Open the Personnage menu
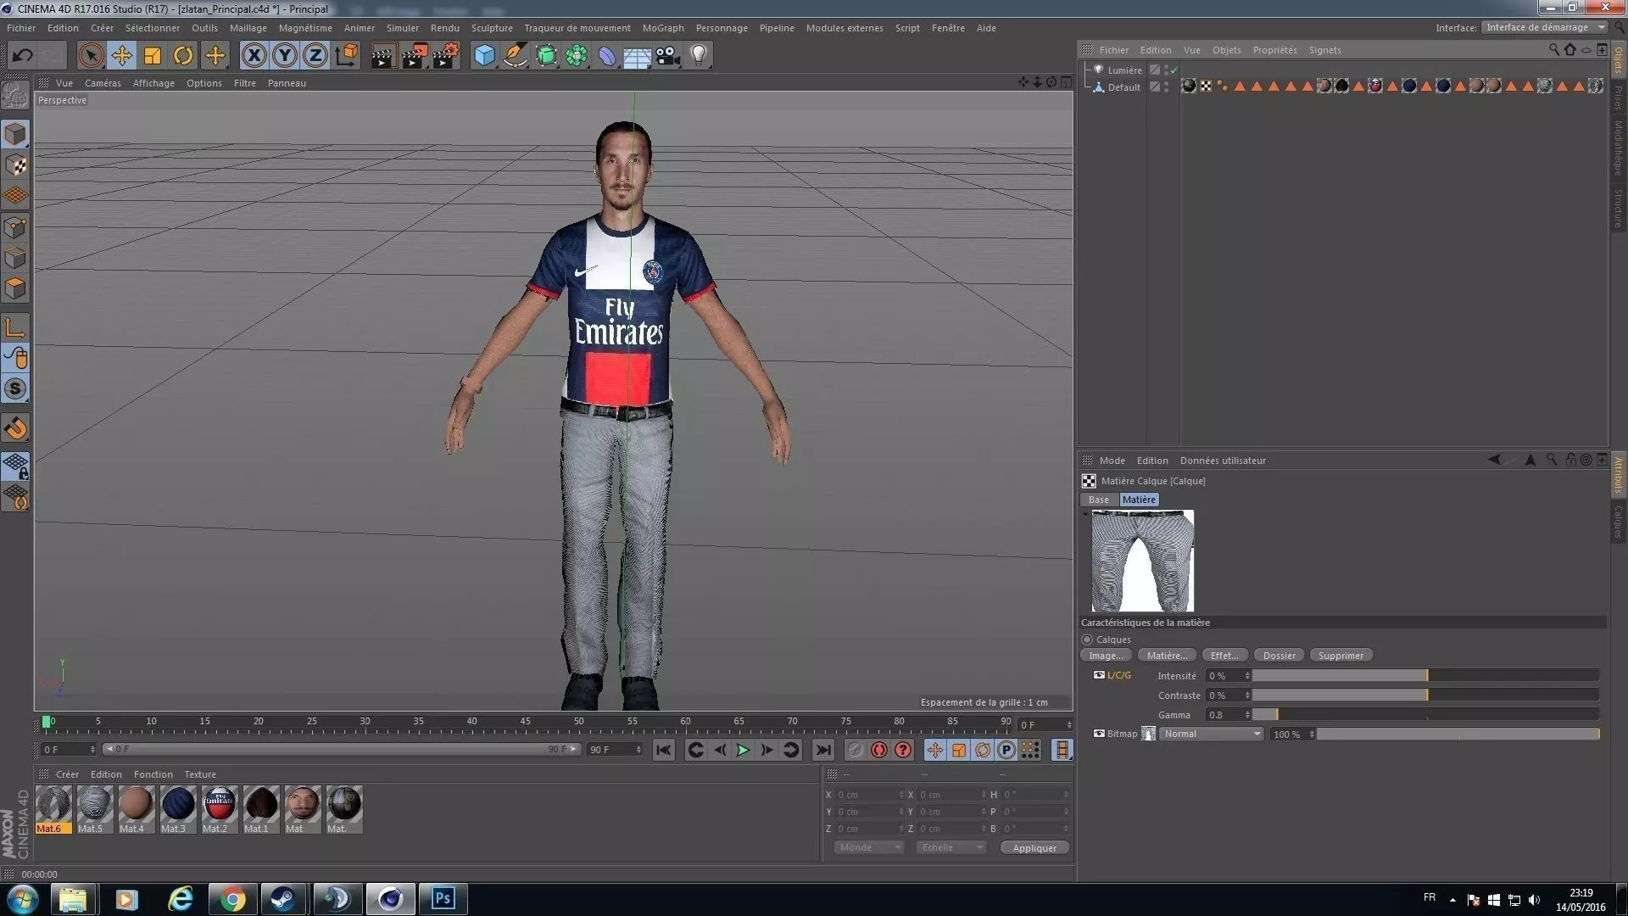Screen dimensions: 1628x916 pos(722,28)
